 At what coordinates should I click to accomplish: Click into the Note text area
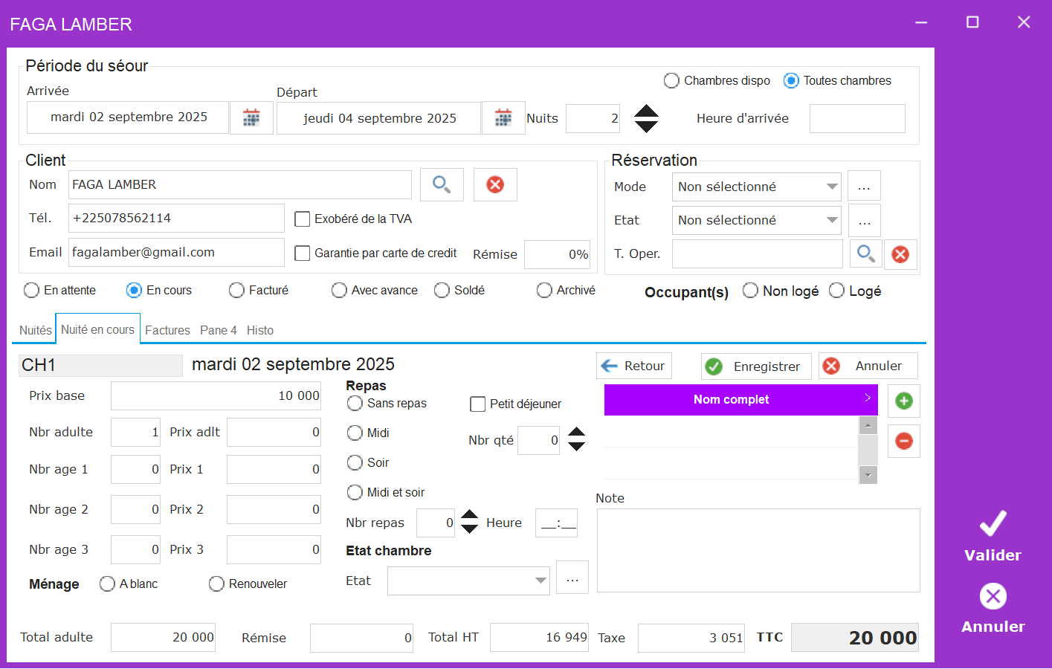click(758, 550)
